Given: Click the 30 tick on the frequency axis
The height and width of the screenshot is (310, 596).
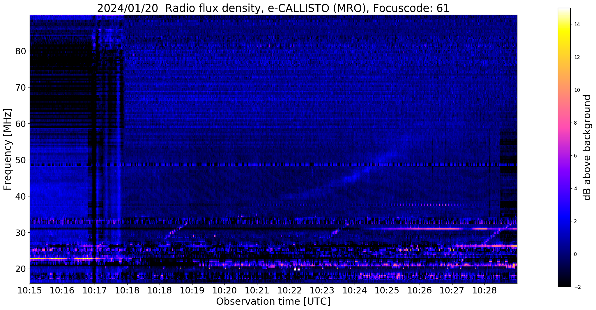Looking at the screenshot, I should 21,233.
